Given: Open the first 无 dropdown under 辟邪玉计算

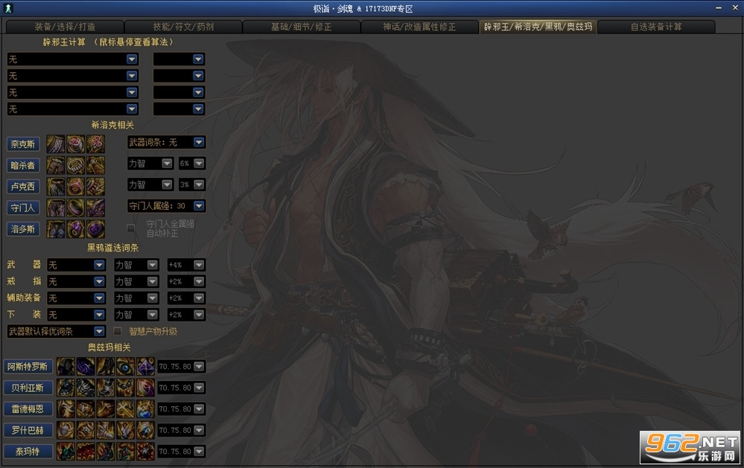Looking at the screenshot, I should point(72,60).
